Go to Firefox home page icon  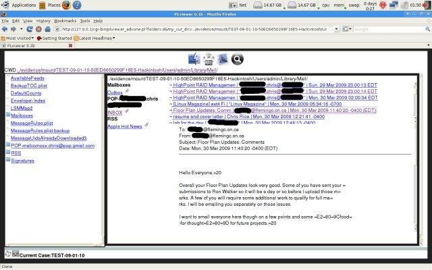[x=47, y=29]
